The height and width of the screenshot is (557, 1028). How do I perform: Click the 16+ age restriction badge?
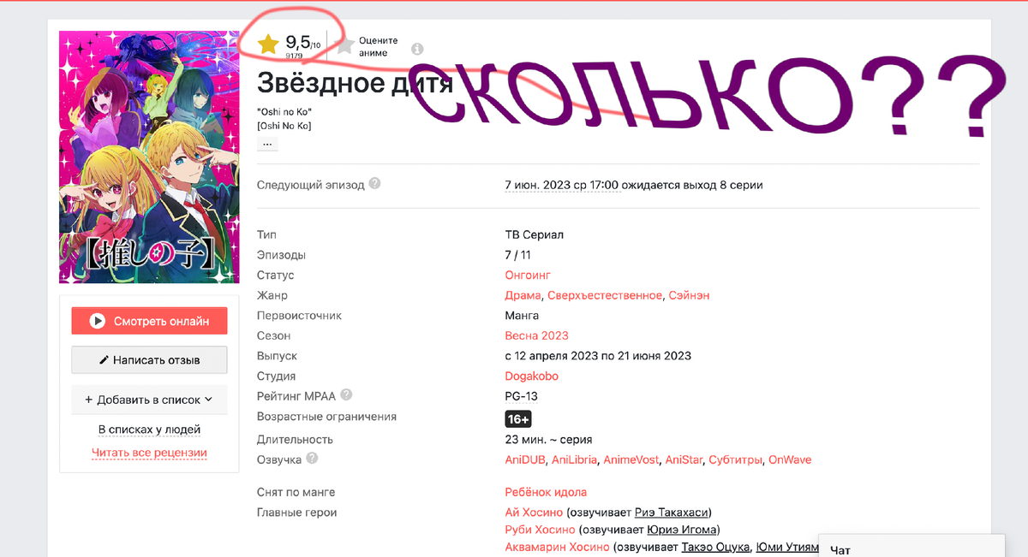[518, 418]
